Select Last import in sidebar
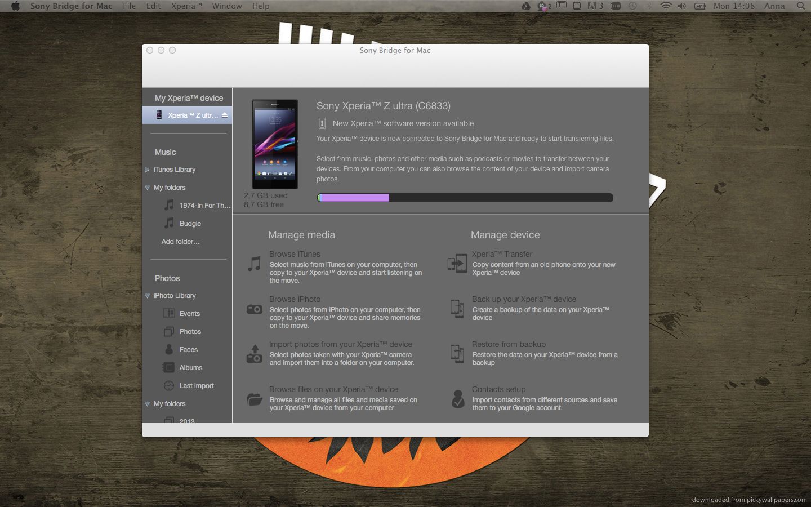Screen dimensions: 811x507 (197, 386)
